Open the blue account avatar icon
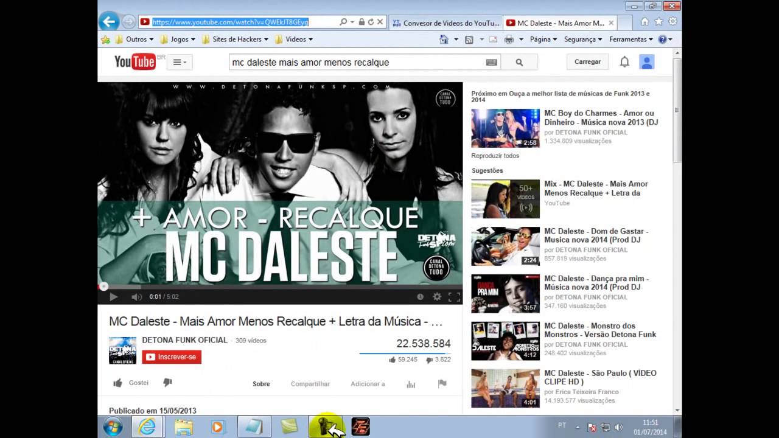The height and width of the screenshot is (438, 779). click(646, 61)
